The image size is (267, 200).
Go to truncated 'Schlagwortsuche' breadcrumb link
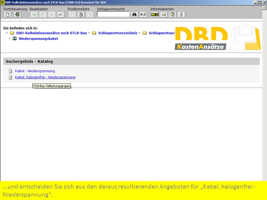coord(162,33)
